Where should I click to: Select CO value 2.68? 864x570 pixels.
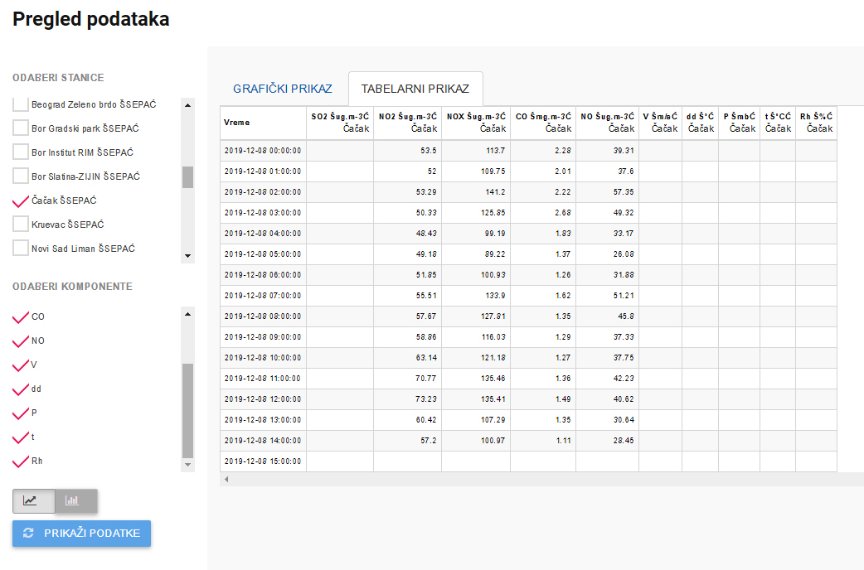(543, 213)
